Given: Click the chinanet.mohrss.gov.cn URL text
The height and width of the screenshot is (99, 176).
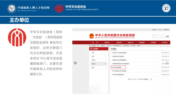Looking at the screenshot, I should (x=27, y=11).
